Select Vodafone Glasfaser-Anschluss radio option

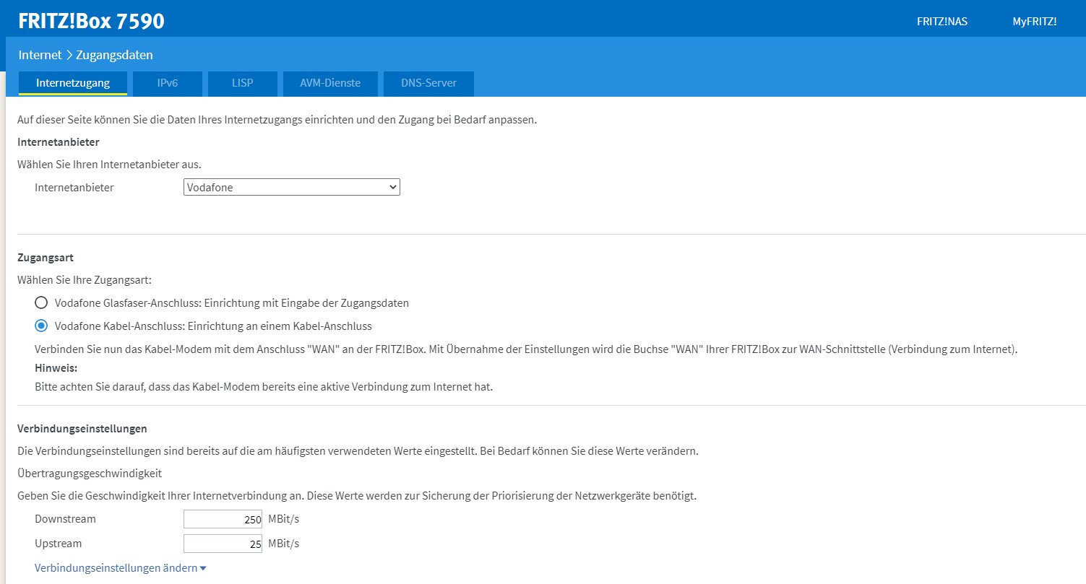pos(41,302)
